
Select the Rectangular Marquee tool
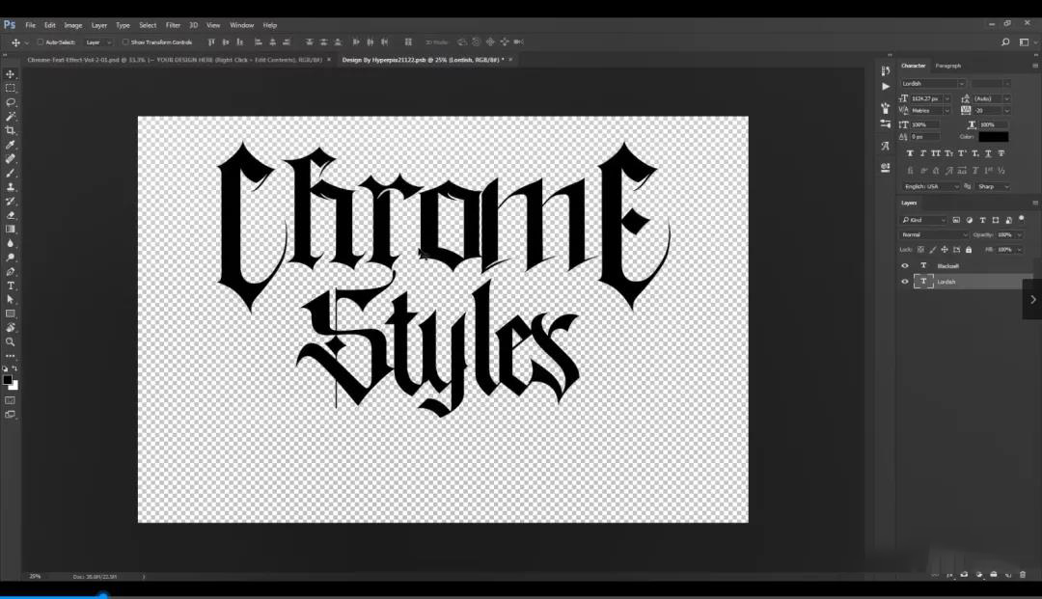11,88
